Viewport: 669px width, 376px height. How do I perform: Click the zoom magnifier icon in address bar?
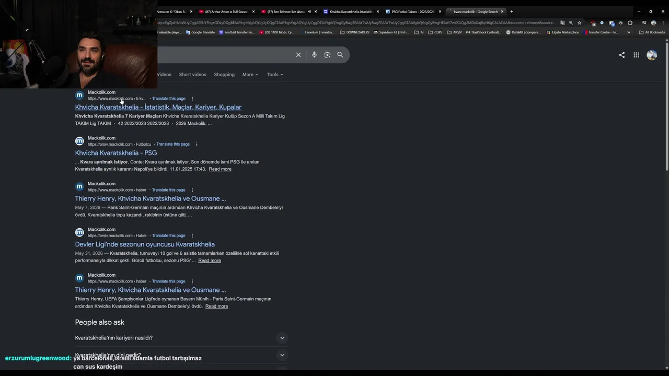(571, 23)
